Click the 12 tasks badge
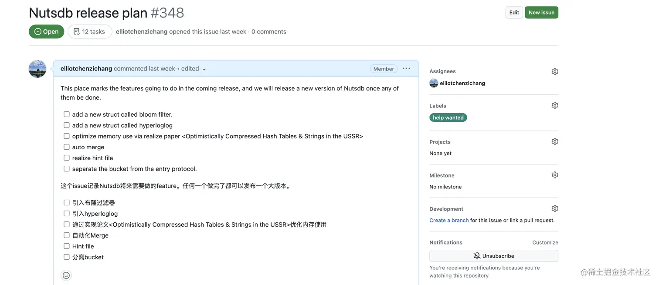Screen dimensions: 659x285 [90, 31]
